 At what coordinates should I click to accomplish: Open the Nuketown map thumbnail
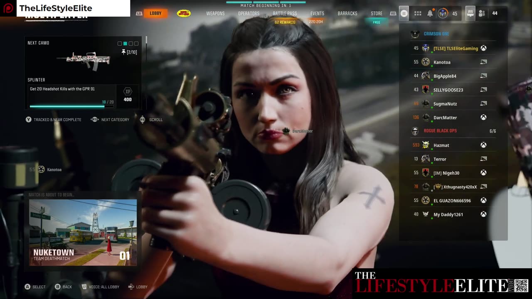pyautogui.click(x=83, y=232)
